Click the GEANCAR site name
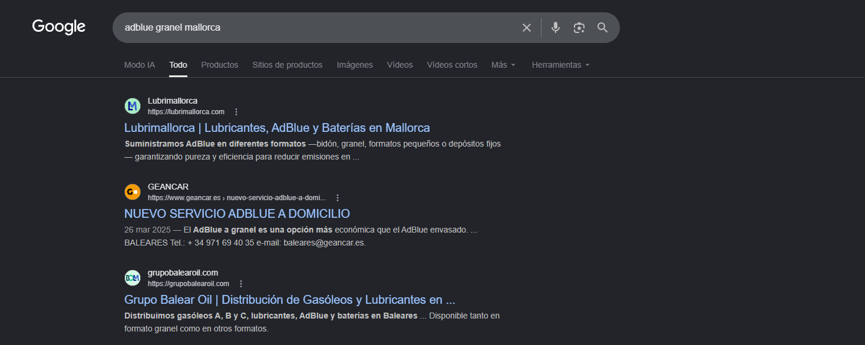The image size is (865, 345). point(168,187)
